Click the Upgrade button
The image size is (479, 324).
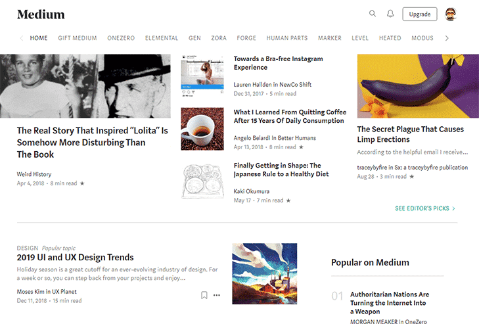pos(419,14)
